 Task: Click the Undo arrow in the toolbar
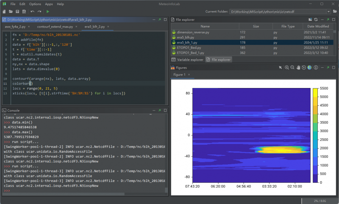click(x=33, y=11)
